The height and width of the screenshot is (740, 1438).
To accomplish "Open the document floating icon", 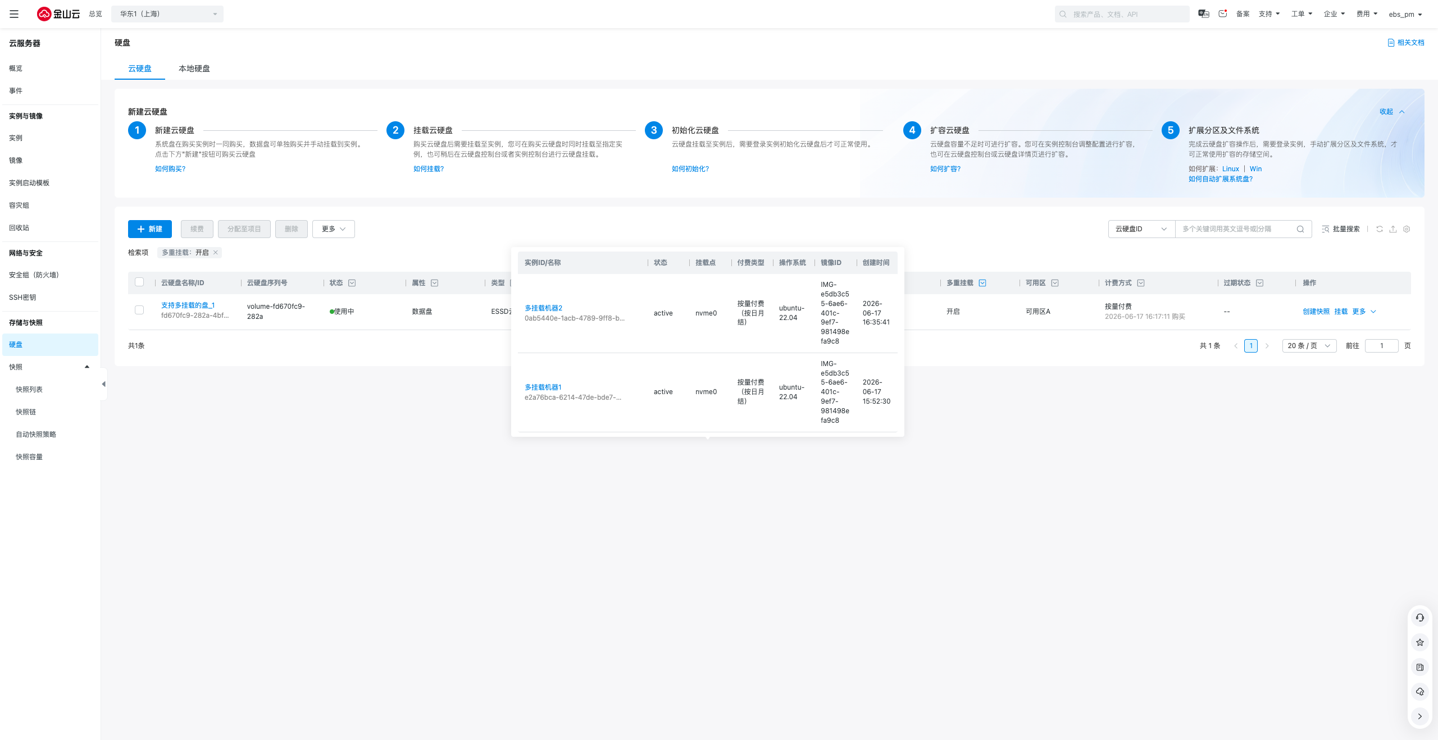I will pos(1419,667).
